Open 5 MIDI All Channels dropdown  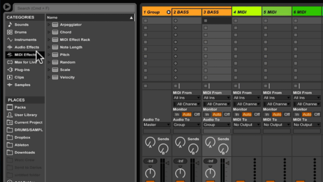coord(277,104)
